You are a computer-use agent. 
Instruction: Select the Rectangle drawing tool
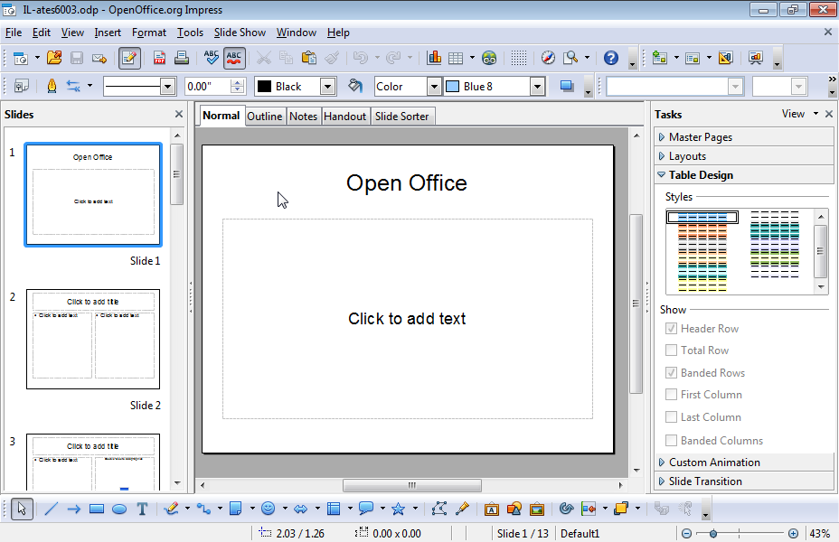point(96,509)
